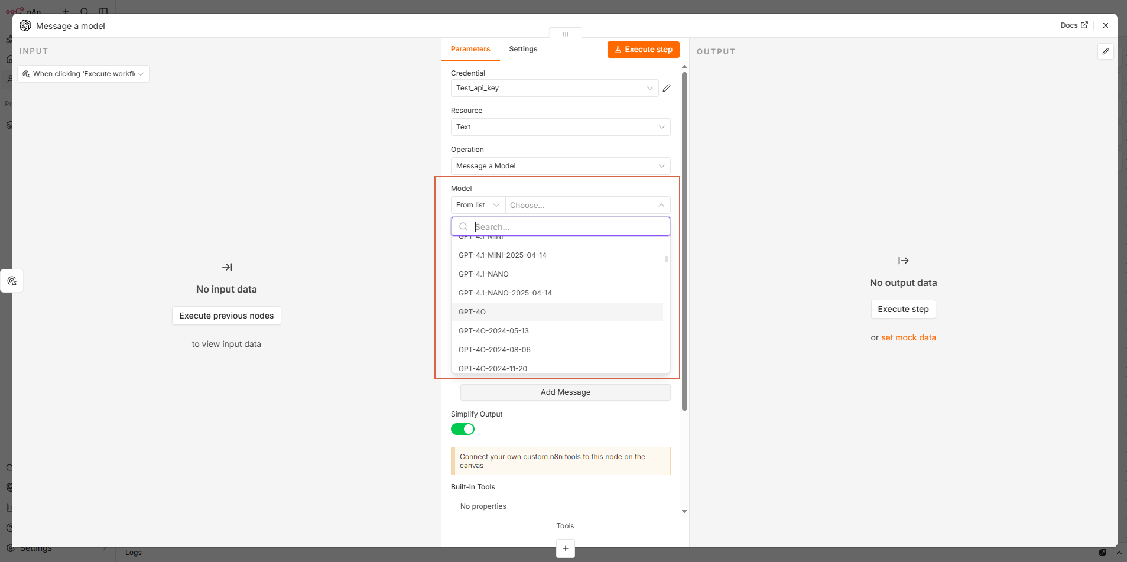Image resolution: width=1127 pixels, height=562 pixels.
Task: Pick the GPT-4O model
Action: coord(557,312)
